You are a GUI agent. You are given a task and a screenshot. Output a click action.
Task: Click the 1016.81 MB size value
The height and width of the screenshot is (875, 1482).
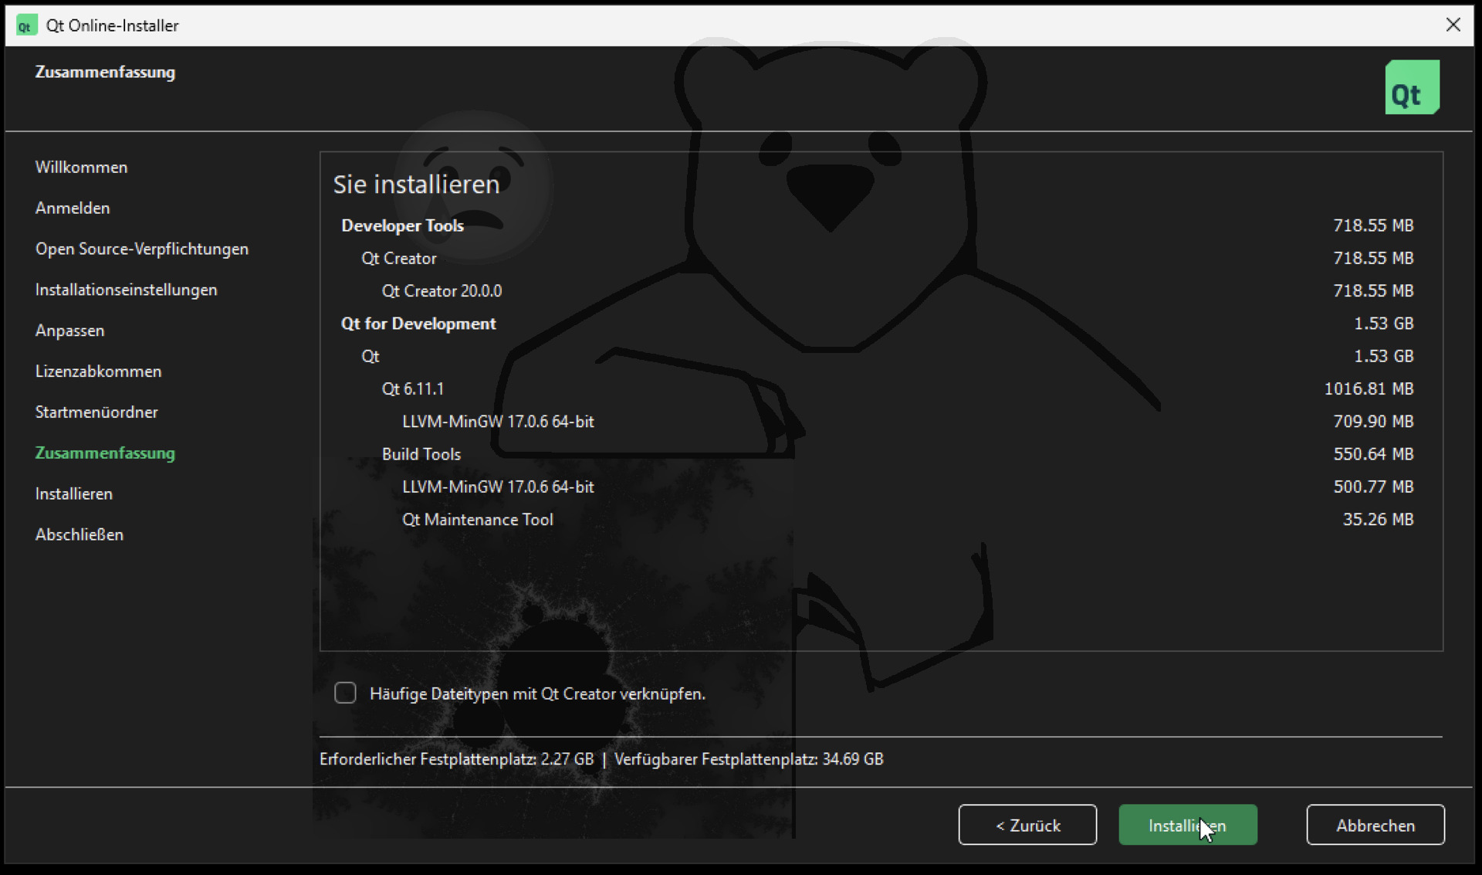(x=1369, y=388)
